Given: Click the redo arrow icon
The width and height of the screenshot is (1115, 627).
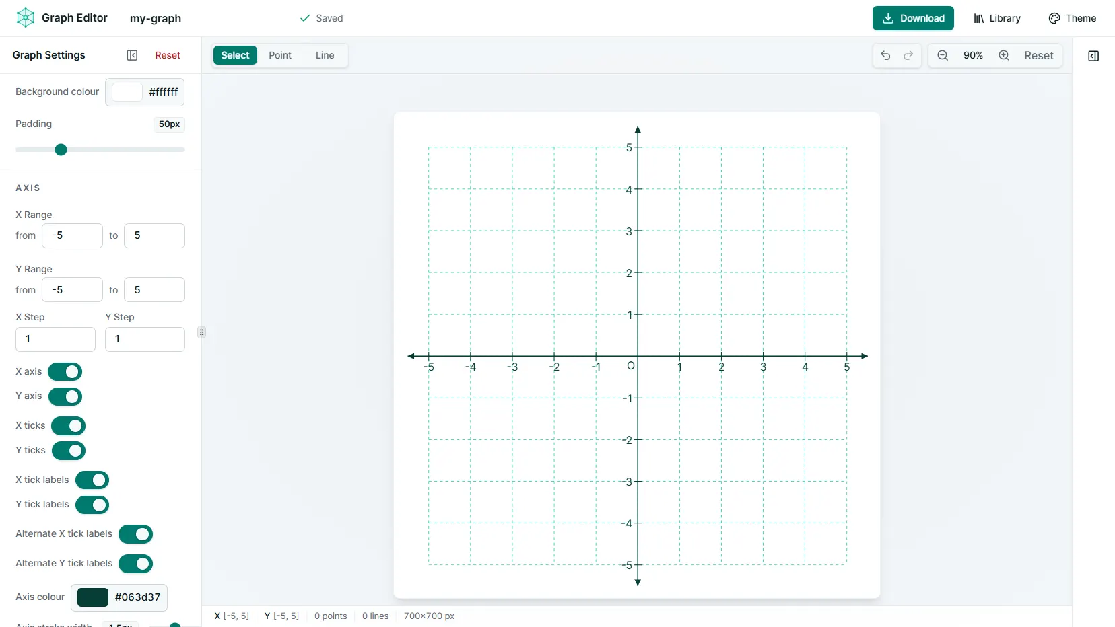Looking at the screenshot, I should pos(908,55).
